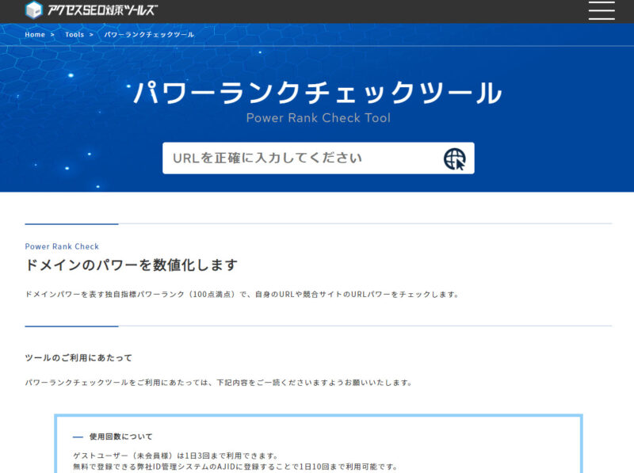The width and height of the screenshot is (634, 473).
Task: Click the 使用回数について heading
Action: 121,437
